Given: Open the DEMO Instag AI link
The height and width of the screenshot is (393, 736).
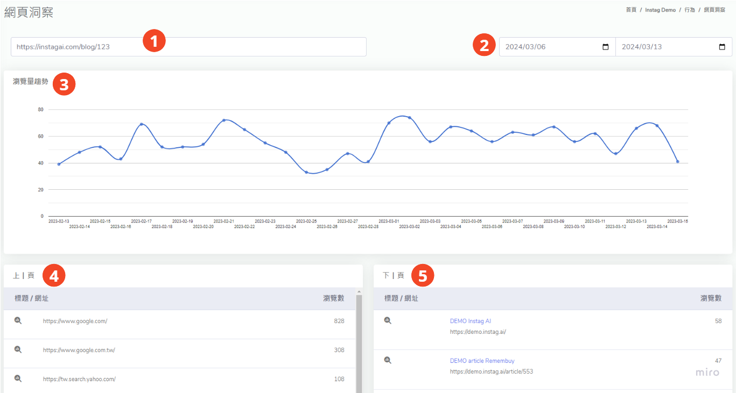Looking at the screenshot, I should [x=470, y=321].
